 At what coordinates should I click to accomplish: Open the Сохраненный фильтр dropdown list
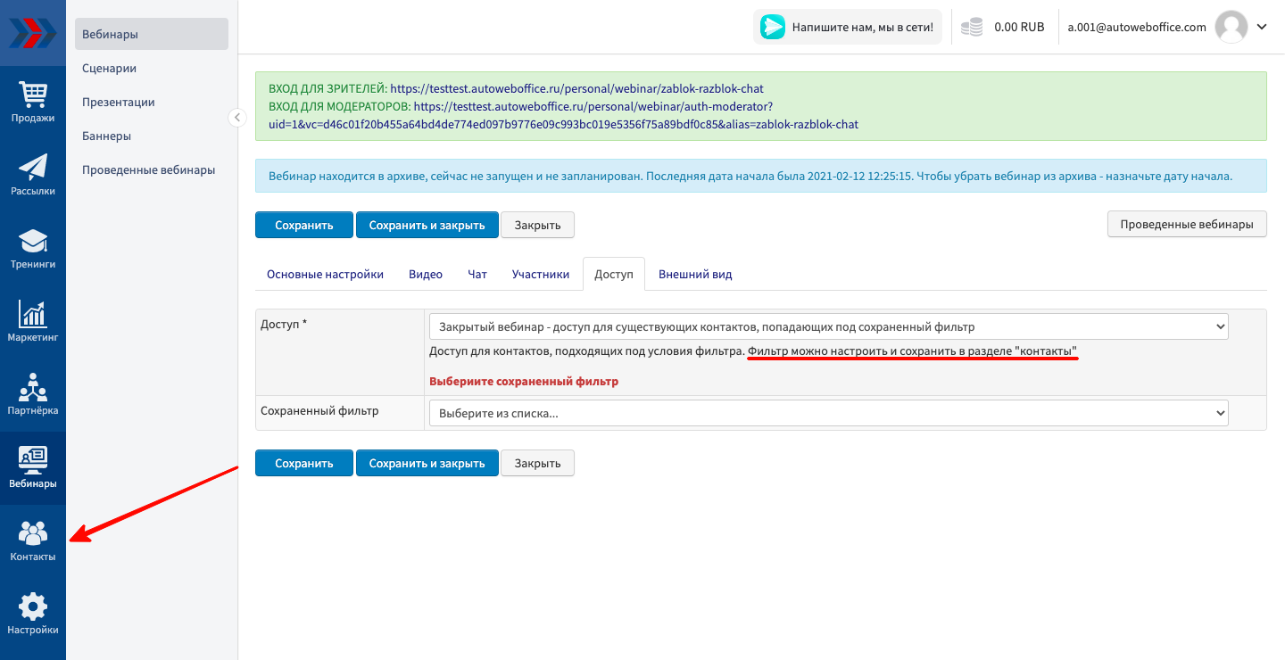[x=828, y=413]
